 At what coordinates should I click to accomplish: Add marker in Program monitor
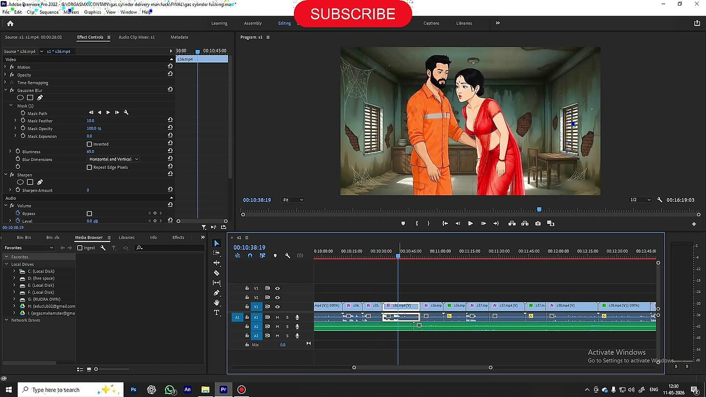[x=403, y=223]
